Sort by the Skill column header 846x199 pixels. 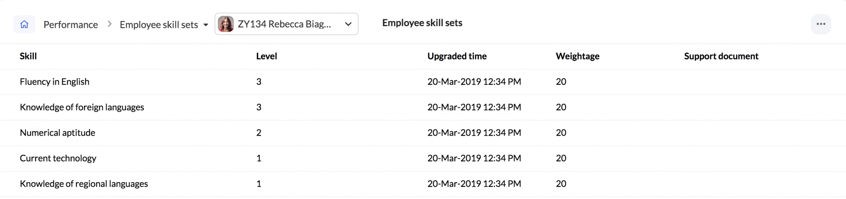[x=28, y=56]
